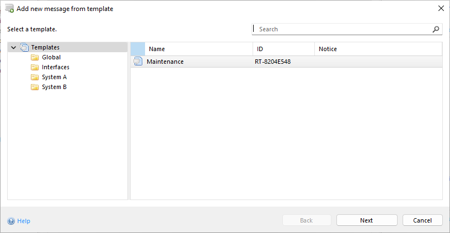450x233 pixels.
Task: Select the Interfaces tree folder label
Action: 56,68
